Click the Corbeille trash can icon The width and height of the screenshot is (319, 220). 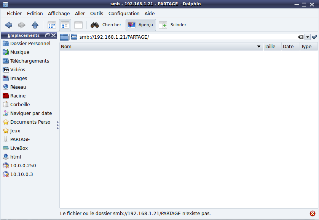click(x=6, y=104)
